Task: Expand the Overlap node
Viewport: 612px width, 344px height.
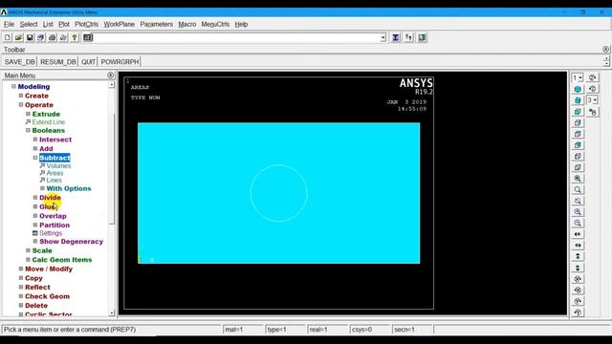Action: click(x=35, y=216)
